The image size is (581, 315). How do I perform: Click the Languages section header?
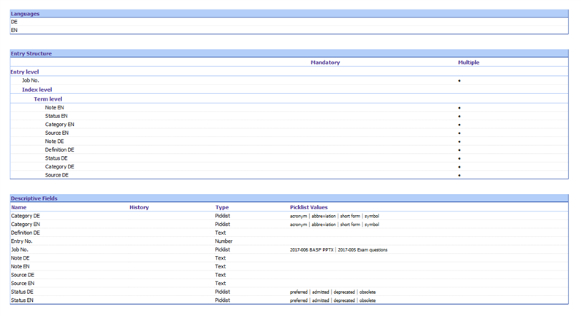25,14
